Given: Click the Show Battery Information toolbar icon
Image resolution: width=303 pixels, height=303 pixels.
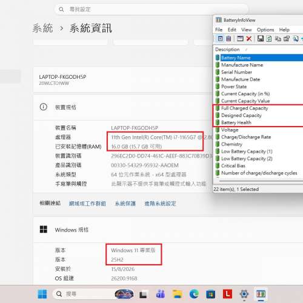Looking at the screenshot, I should click(220, 38).
